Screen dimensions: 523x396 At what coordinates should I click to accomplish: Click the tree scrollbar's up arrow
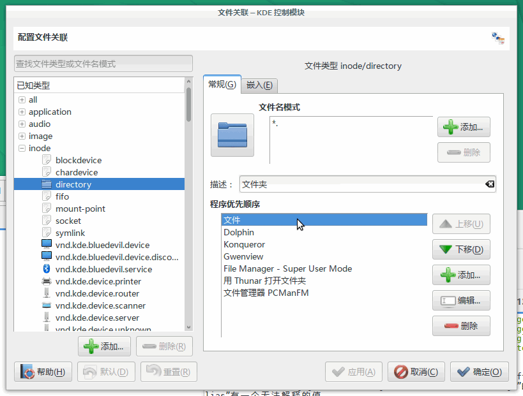pos(188,81)
